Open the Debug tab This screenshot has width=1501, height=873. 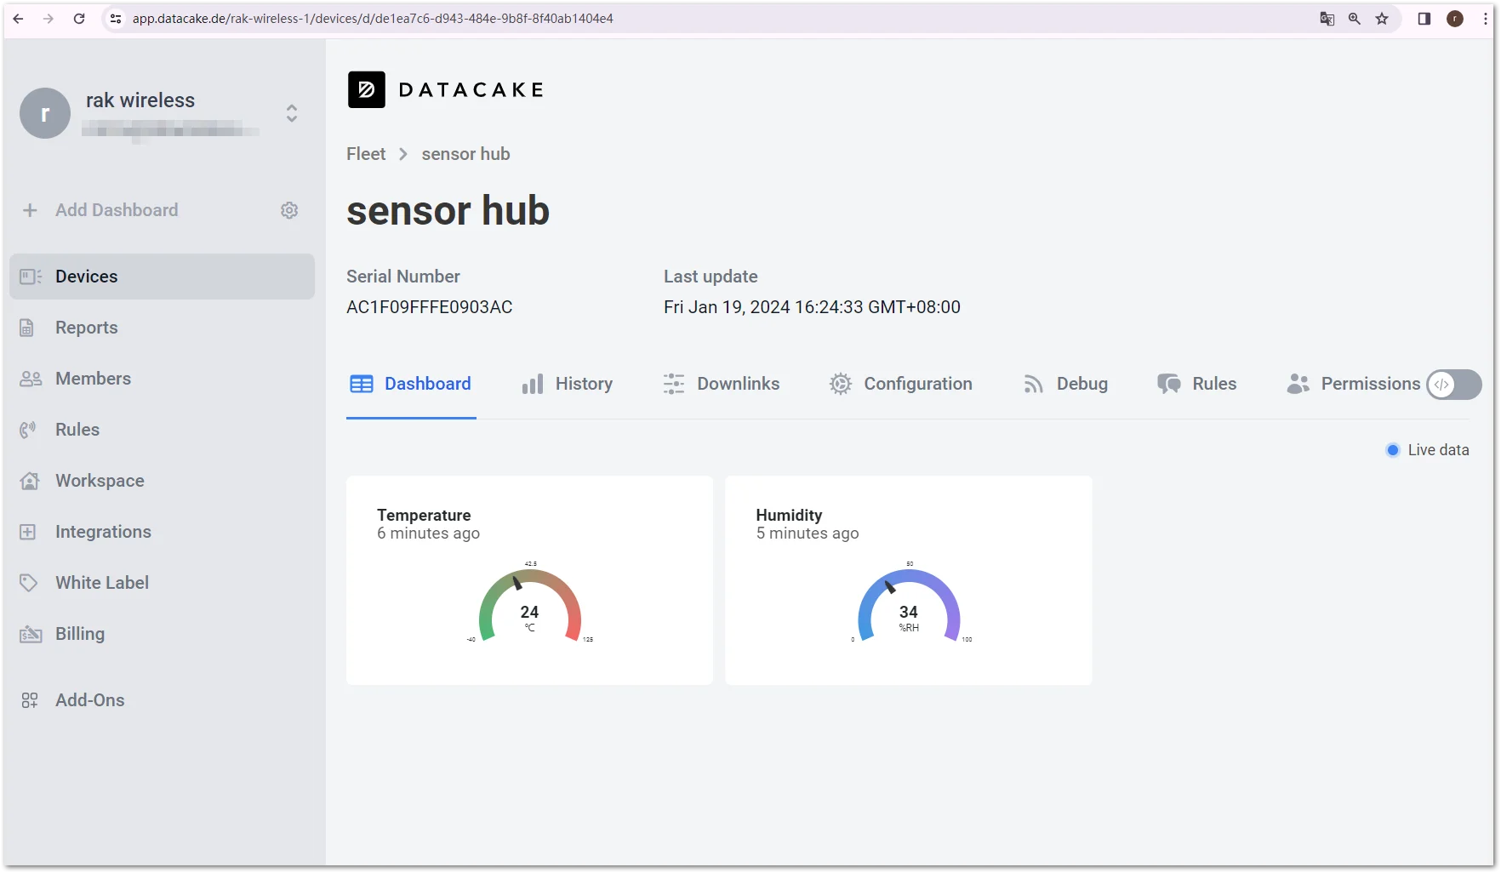coord(1066,384)
